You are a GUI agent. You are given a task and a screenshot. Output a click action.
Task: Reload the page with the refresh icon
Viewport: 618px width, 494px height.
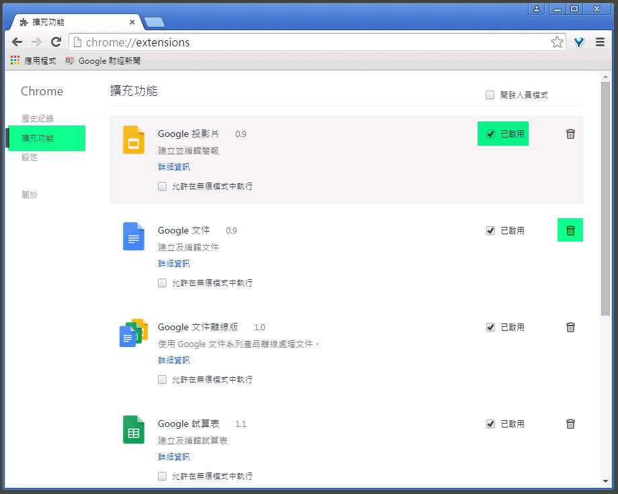click(56, 42)
